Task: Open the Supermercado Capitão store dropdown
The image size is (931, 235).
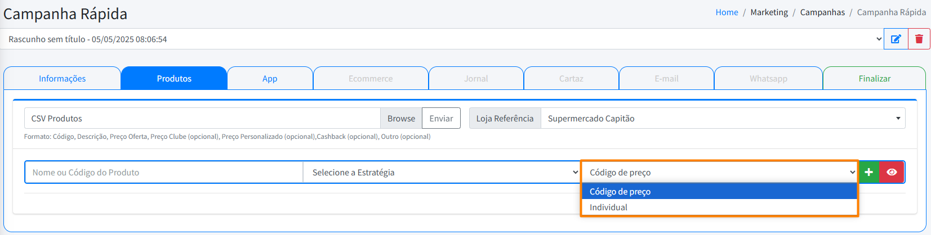Action: (x=723, y=119)
